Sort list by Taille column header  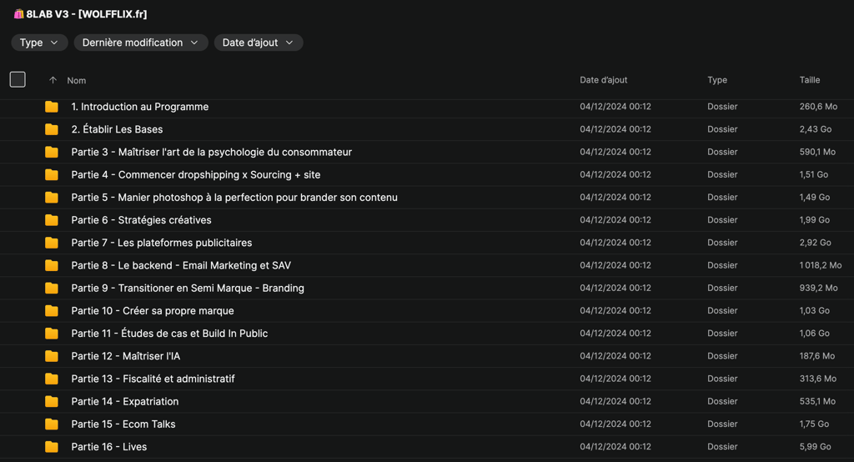(809, 80)
